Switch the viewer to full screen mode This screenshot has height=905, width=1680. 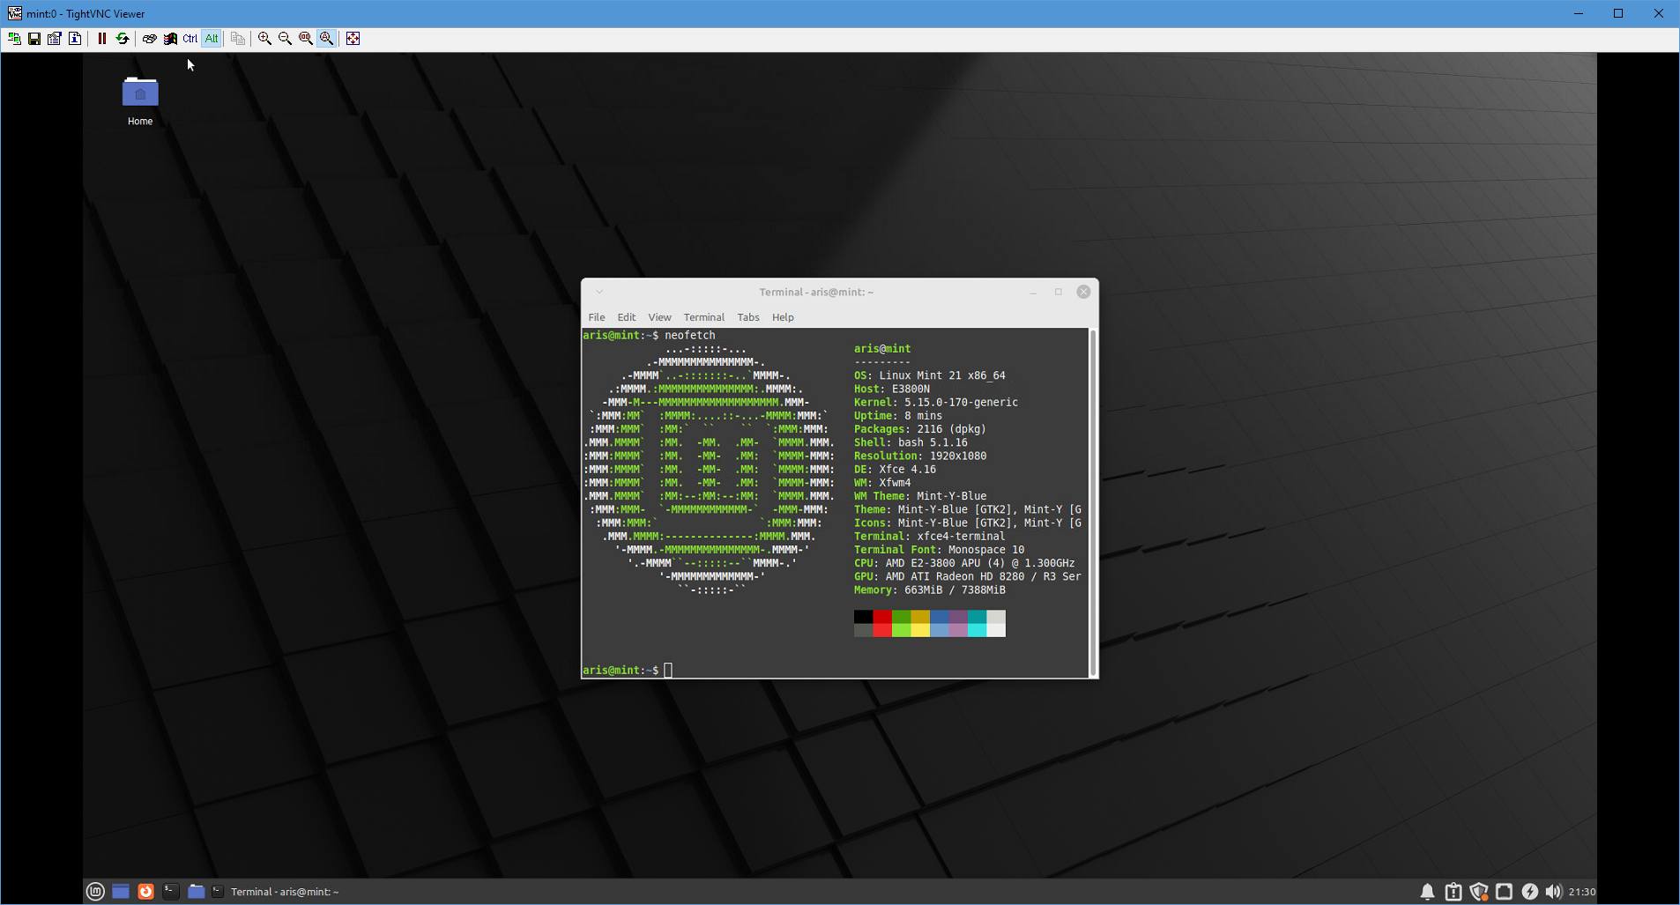[353, 39]
